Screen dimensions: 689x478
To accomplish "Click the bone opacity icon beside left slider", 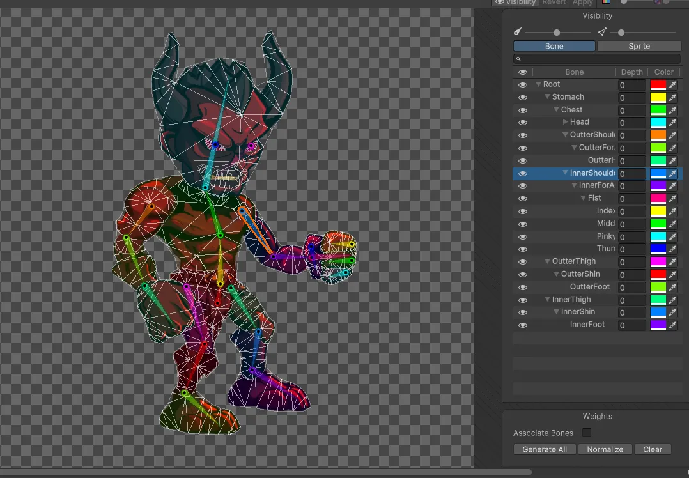I will [x=518, y=32].
